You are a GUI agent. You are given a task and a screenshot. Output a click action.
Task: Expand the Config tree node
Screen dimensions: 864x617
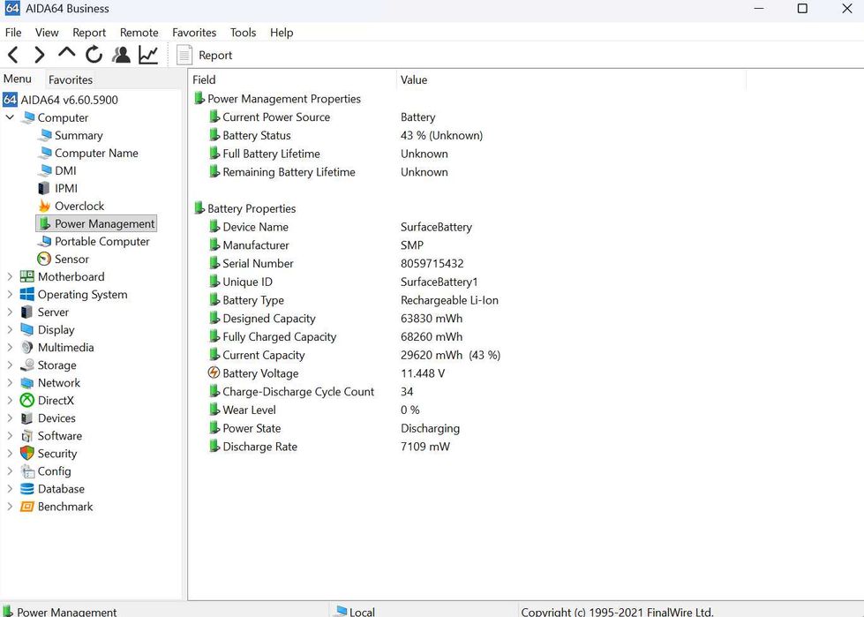10,471
